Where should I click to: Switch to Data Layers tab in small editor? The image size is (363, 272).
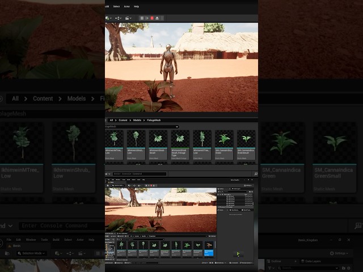[x=237, y=189]
